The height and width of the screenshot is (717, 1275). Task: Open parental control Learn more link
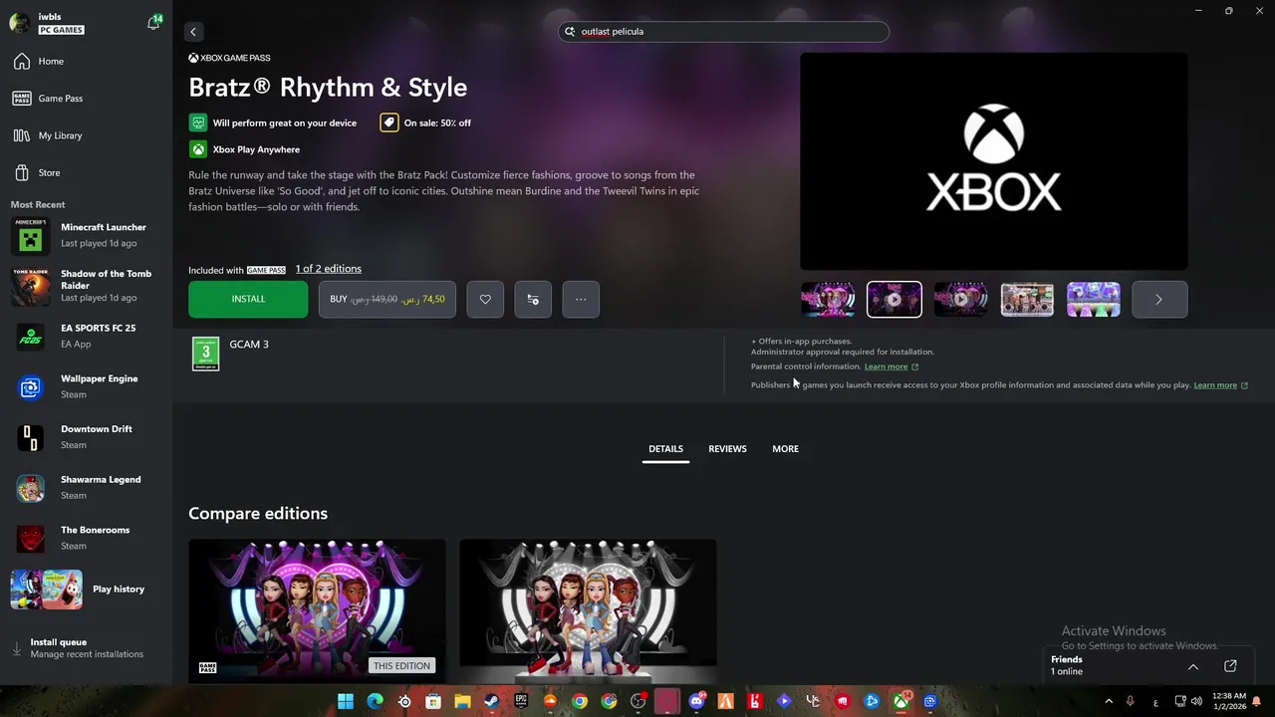[x=891, y=366]
